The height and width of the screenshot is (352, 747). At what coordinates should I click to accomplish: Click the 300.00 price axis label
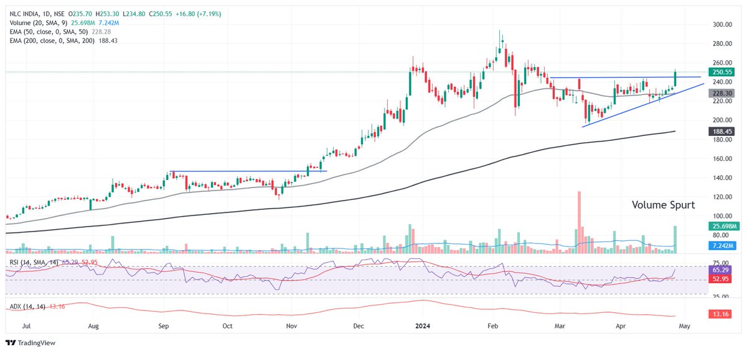[x=721, y=24]
